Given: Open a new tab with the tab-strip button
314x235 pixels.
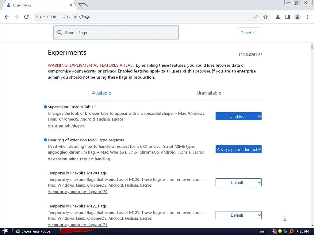Looking at the screenshot, I should pos(83,5).
